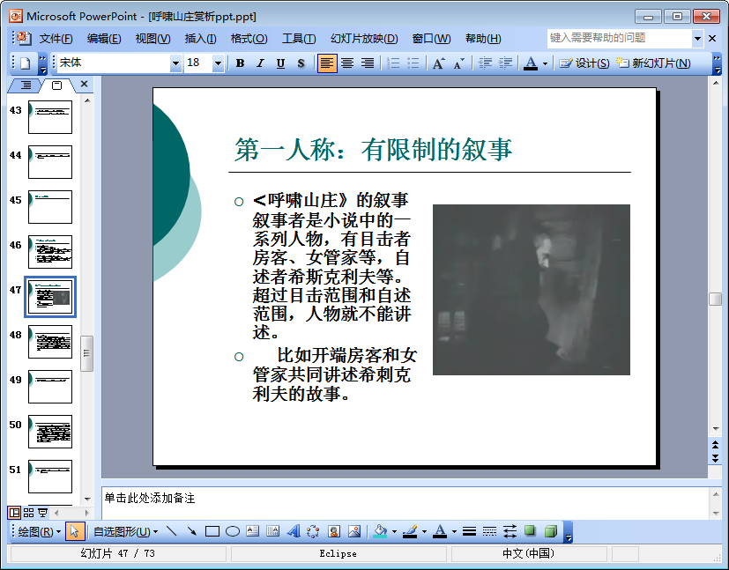Select slide 50 thumbnail
Viewport: 729px width, 570px height.
[50, 432]
